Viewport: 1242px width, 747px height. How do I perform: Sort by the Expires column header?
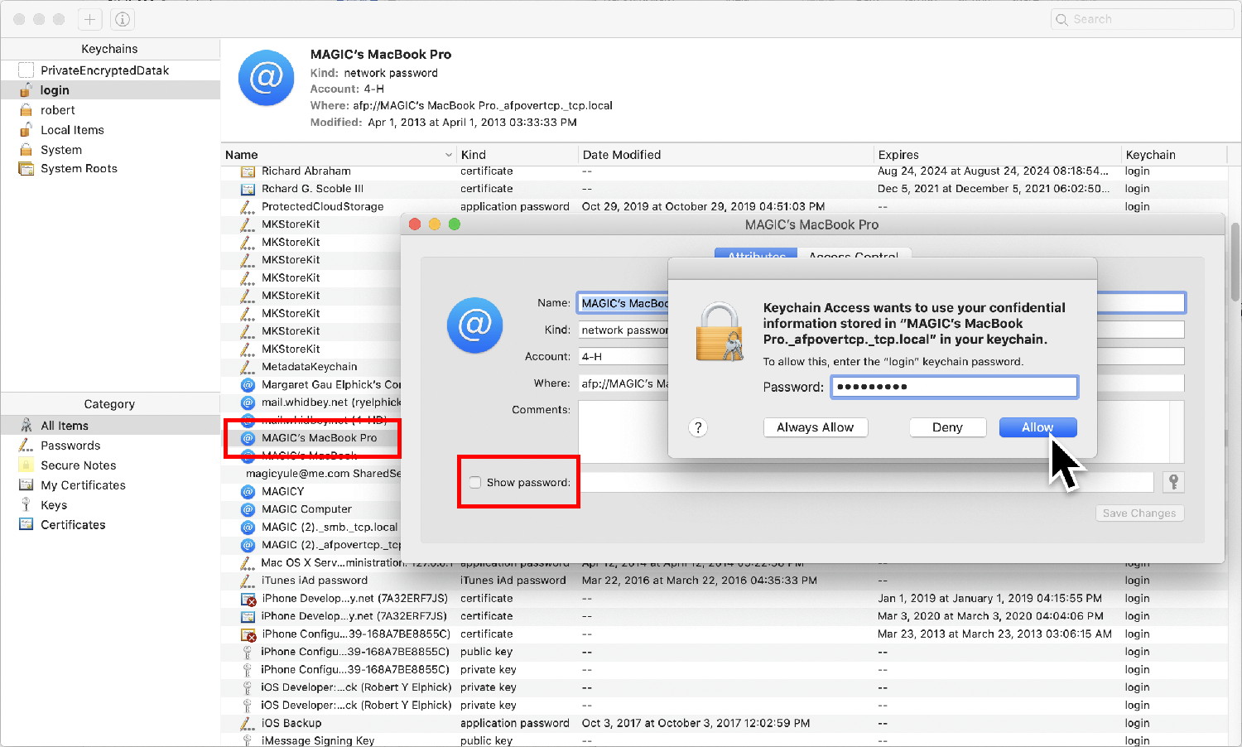(998, 155)
